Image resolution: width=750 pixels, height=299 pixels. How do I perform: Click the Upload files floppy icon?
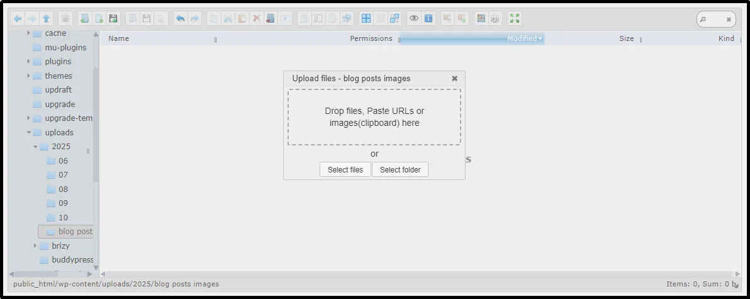(113, 19)
